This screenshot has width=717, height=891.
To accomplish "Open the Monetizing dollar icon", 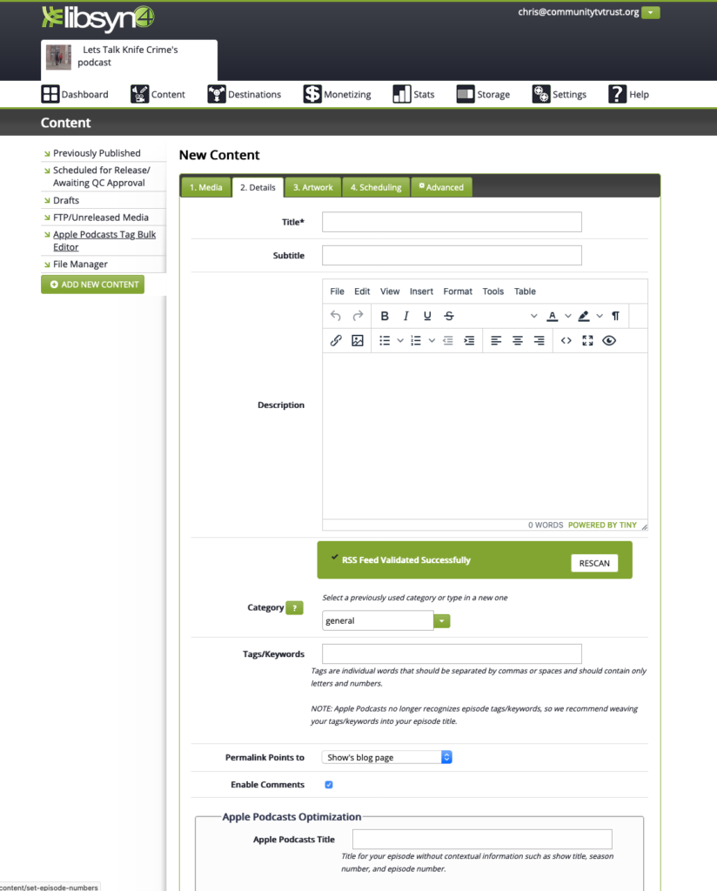I will [312, 94].
